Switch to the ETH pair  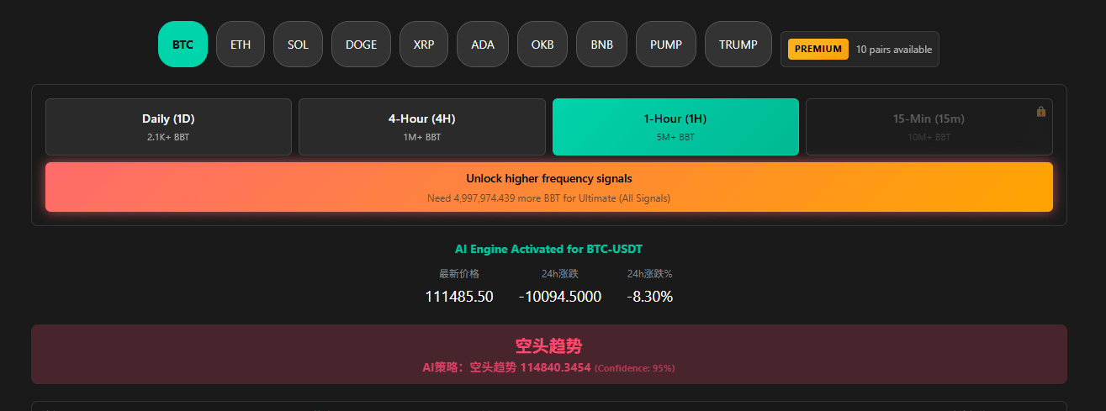tap(241, 45)
